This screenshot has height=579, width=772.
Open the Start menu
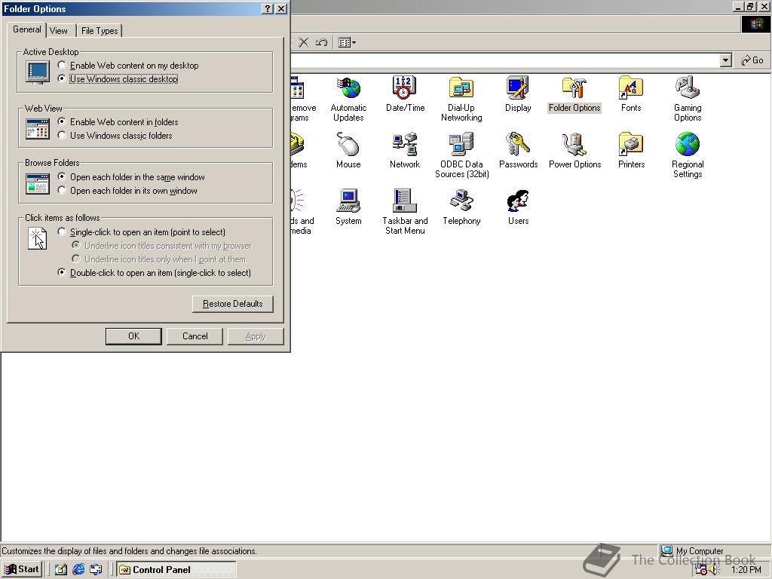coord(22,570)
